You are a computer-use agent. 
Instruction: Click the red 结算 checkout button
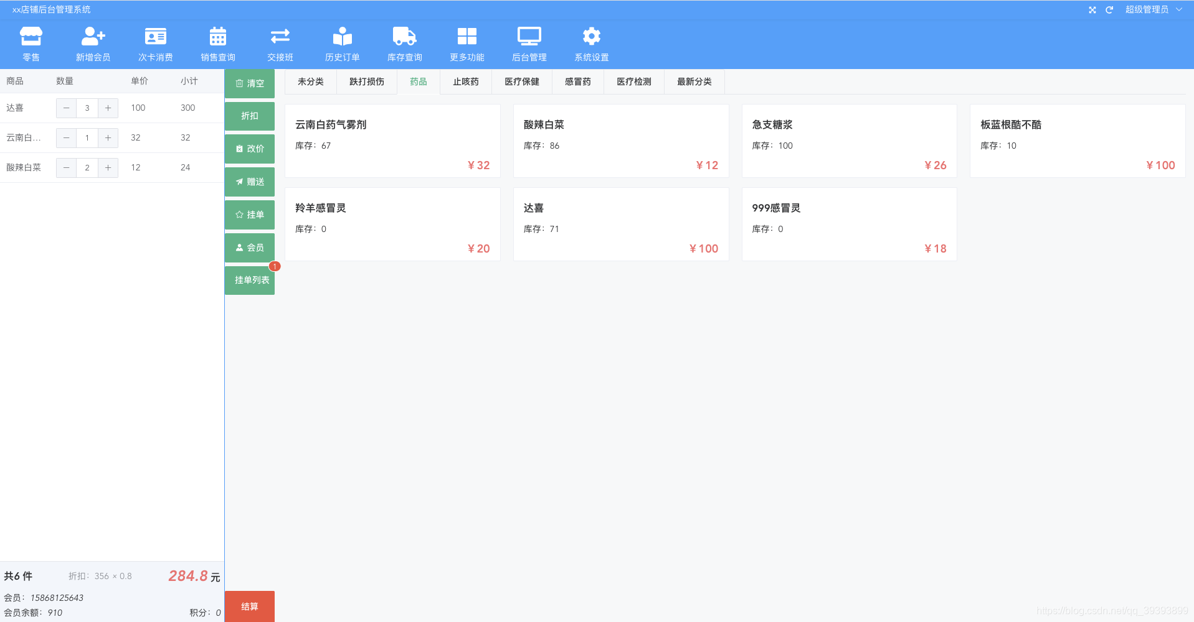coord(250,606)
